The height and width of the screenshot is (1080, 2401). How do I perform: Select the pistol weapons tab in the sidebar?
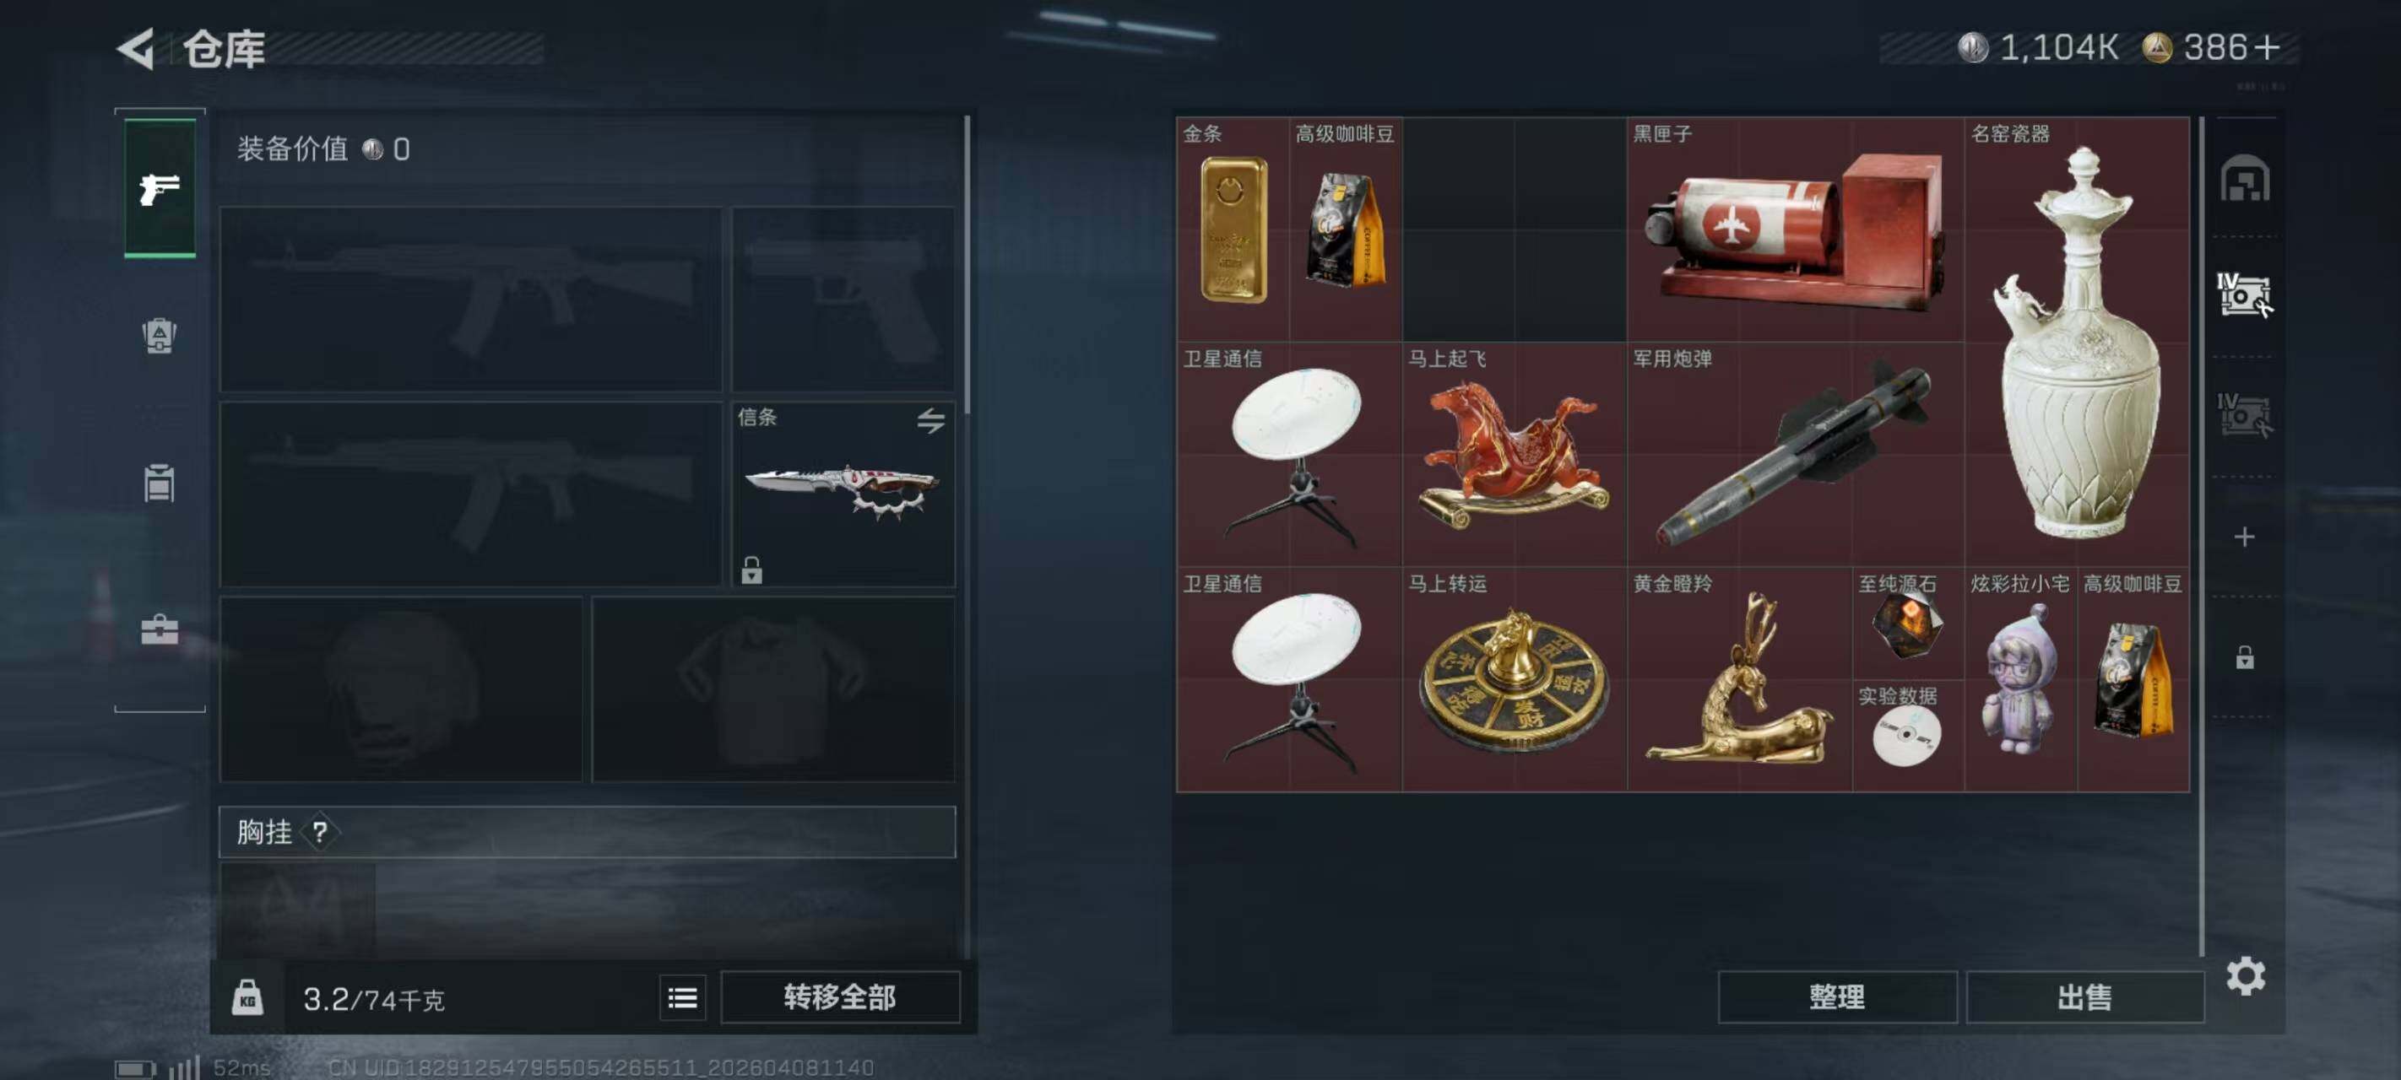click(160, 188)
